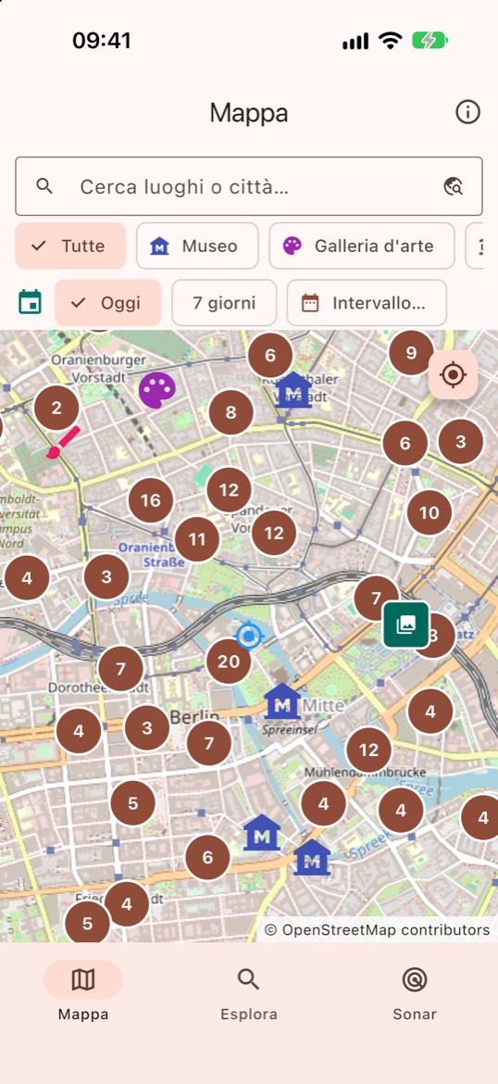498x1084 pixels.
Task: Open the 7 cluster above Dorotheenstadt label
Action: (x=121, y=669)
